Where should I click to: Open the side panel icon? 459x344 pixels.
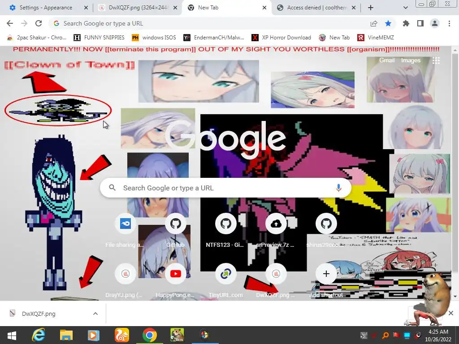[420, 23]
